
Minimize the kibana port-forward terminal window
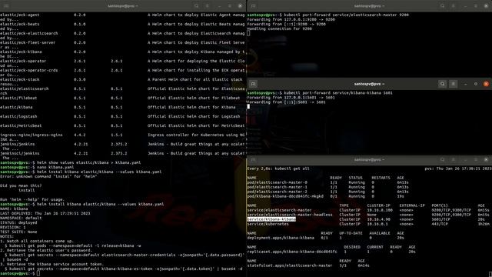tap(465, 84)
